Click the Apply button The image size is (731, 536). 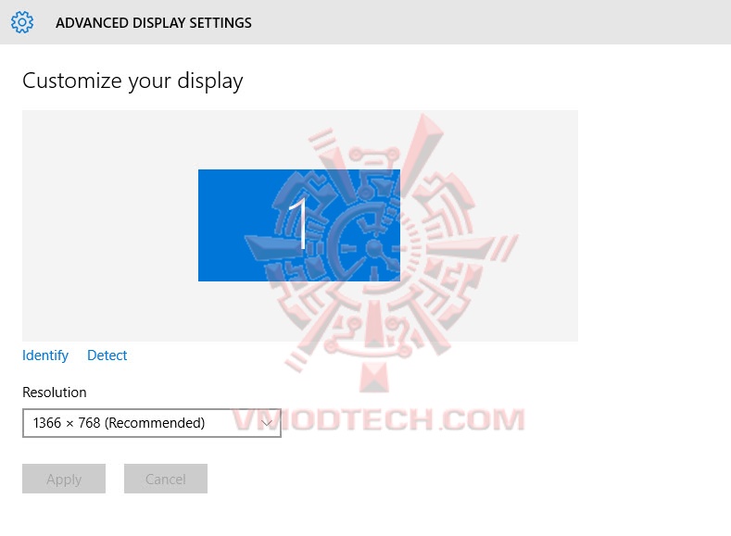tap(64, 479)
